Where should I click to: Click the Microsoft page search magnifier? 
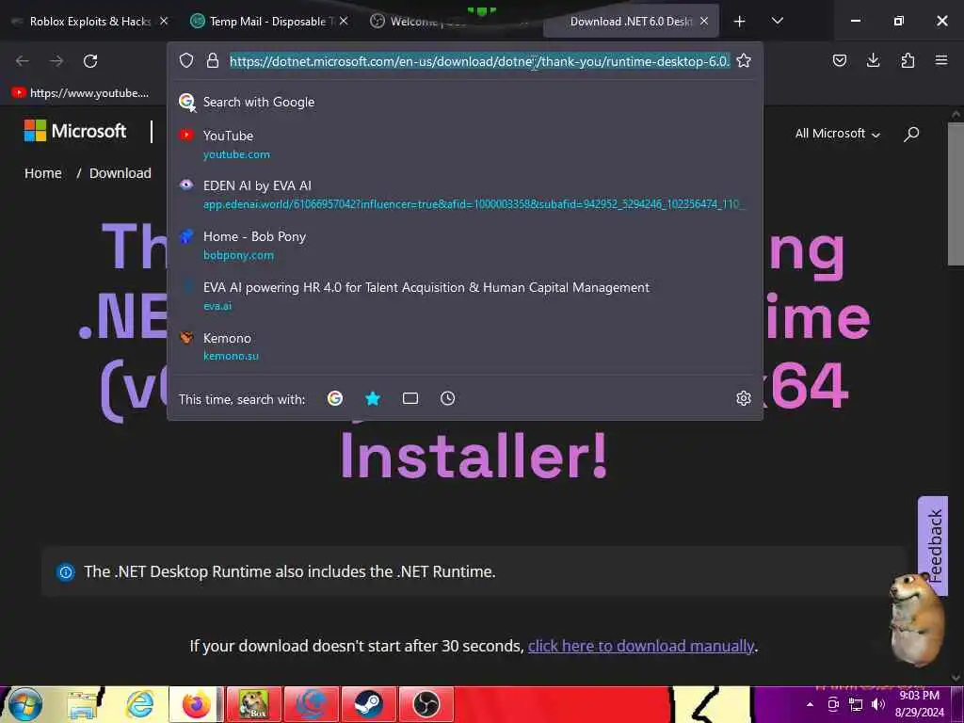point(911,134)
